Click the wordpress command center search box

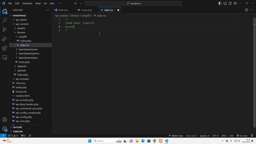coord(133,3)
